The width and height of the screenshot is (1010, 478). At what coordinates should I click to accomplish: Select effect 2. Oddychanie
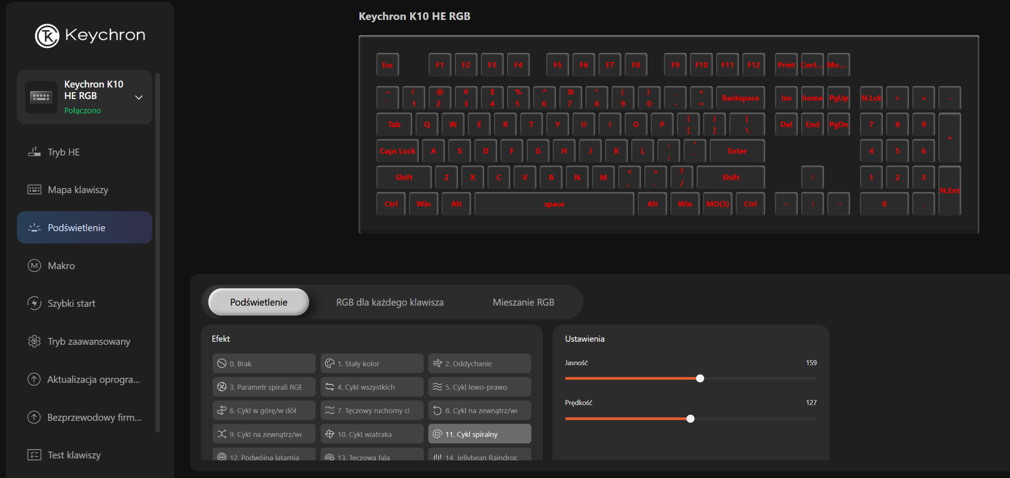coord(479,363)
